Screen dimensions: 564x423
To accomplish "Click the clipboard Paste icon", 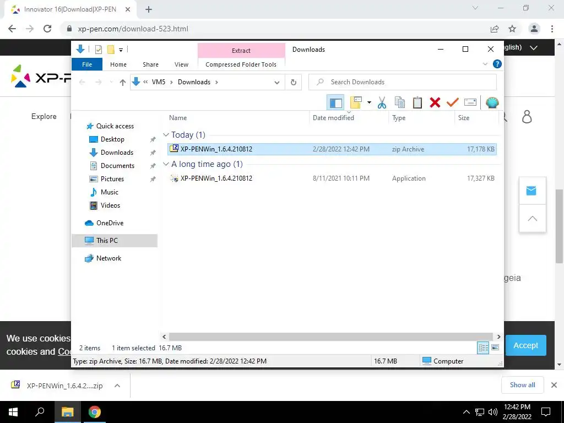I will coord(417,102).
